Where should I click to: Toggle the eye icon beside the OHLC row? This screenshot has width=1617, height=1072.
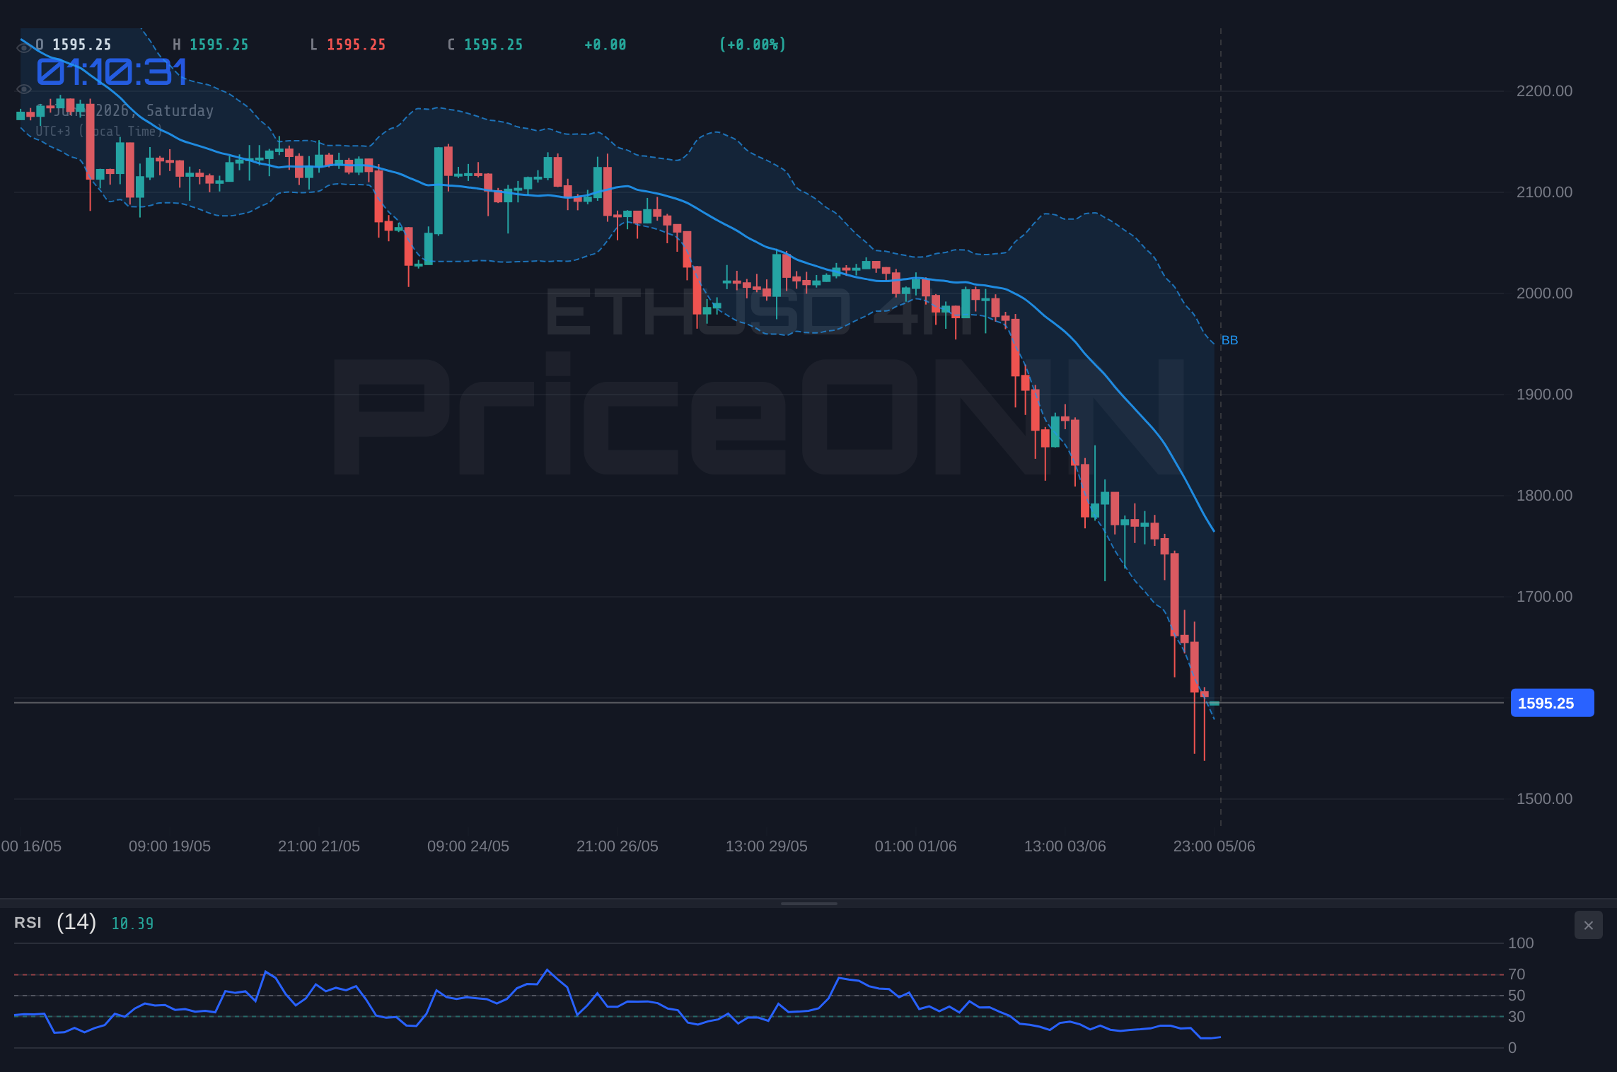[23, 47]
